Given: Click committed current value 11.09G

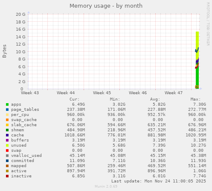Looking at the screenshot, I should point(77,161).
